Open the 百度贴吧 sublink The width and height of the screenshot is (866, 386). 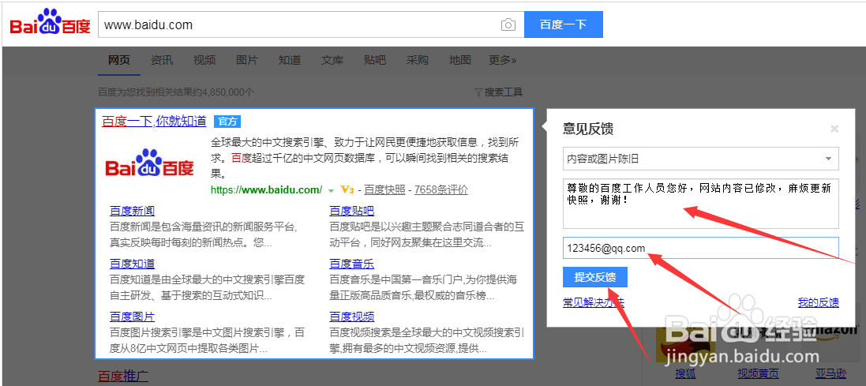(352, 211)
